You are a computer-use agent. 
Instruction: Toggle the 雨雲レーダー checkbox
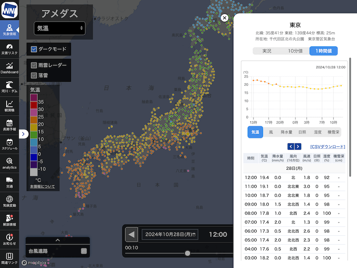point(34,65)
